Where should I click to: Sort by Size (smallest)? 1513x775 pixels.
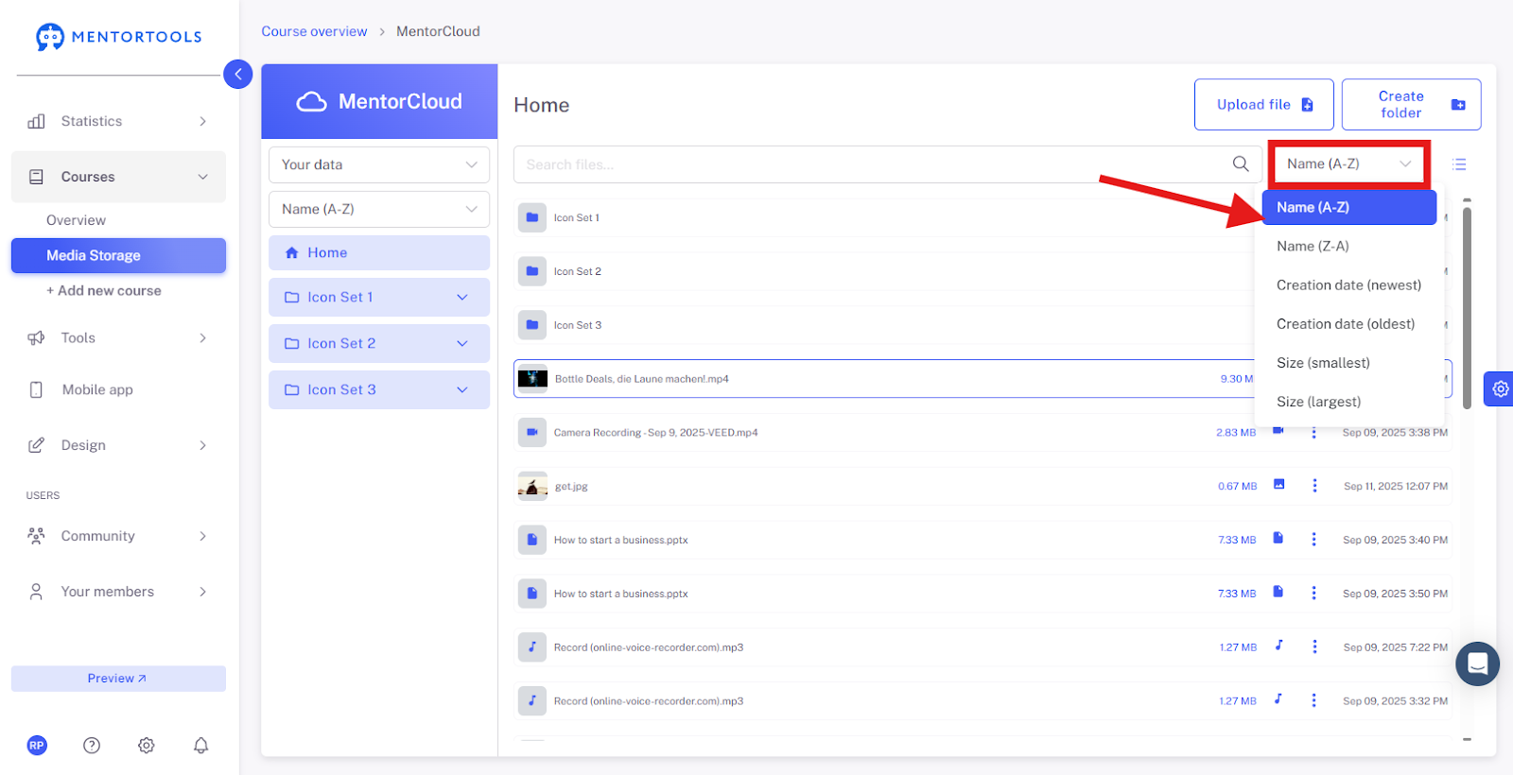pos(1349,362)
